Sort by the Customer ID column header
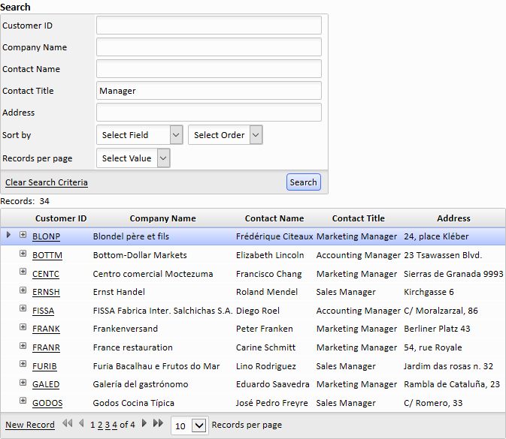Viewport: 506px width, 439px height. [x=61, y=218]
